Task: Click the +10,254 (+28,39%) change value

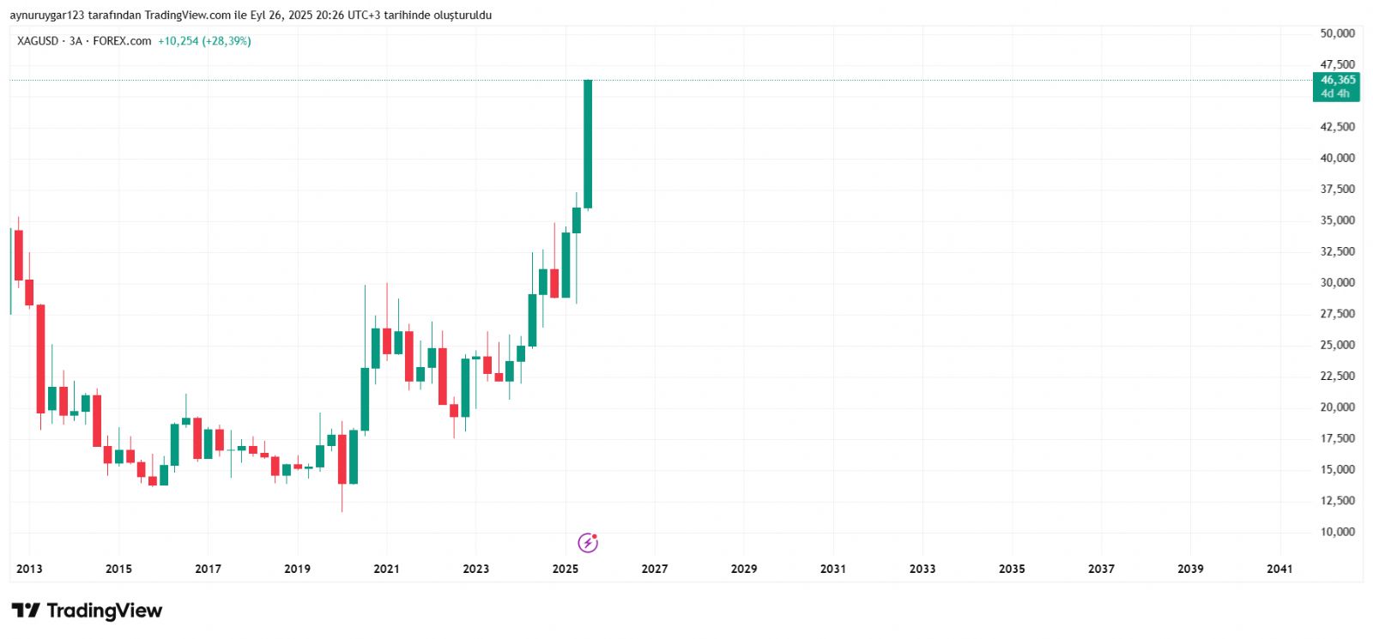Action: click(204, 41)
